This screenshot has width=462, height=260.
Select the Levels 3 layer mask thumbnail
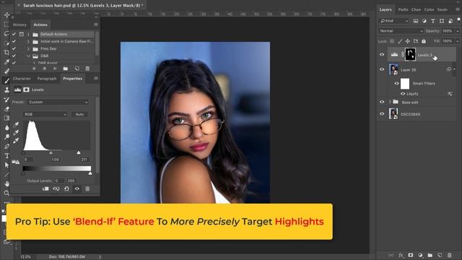click(410, 55)
